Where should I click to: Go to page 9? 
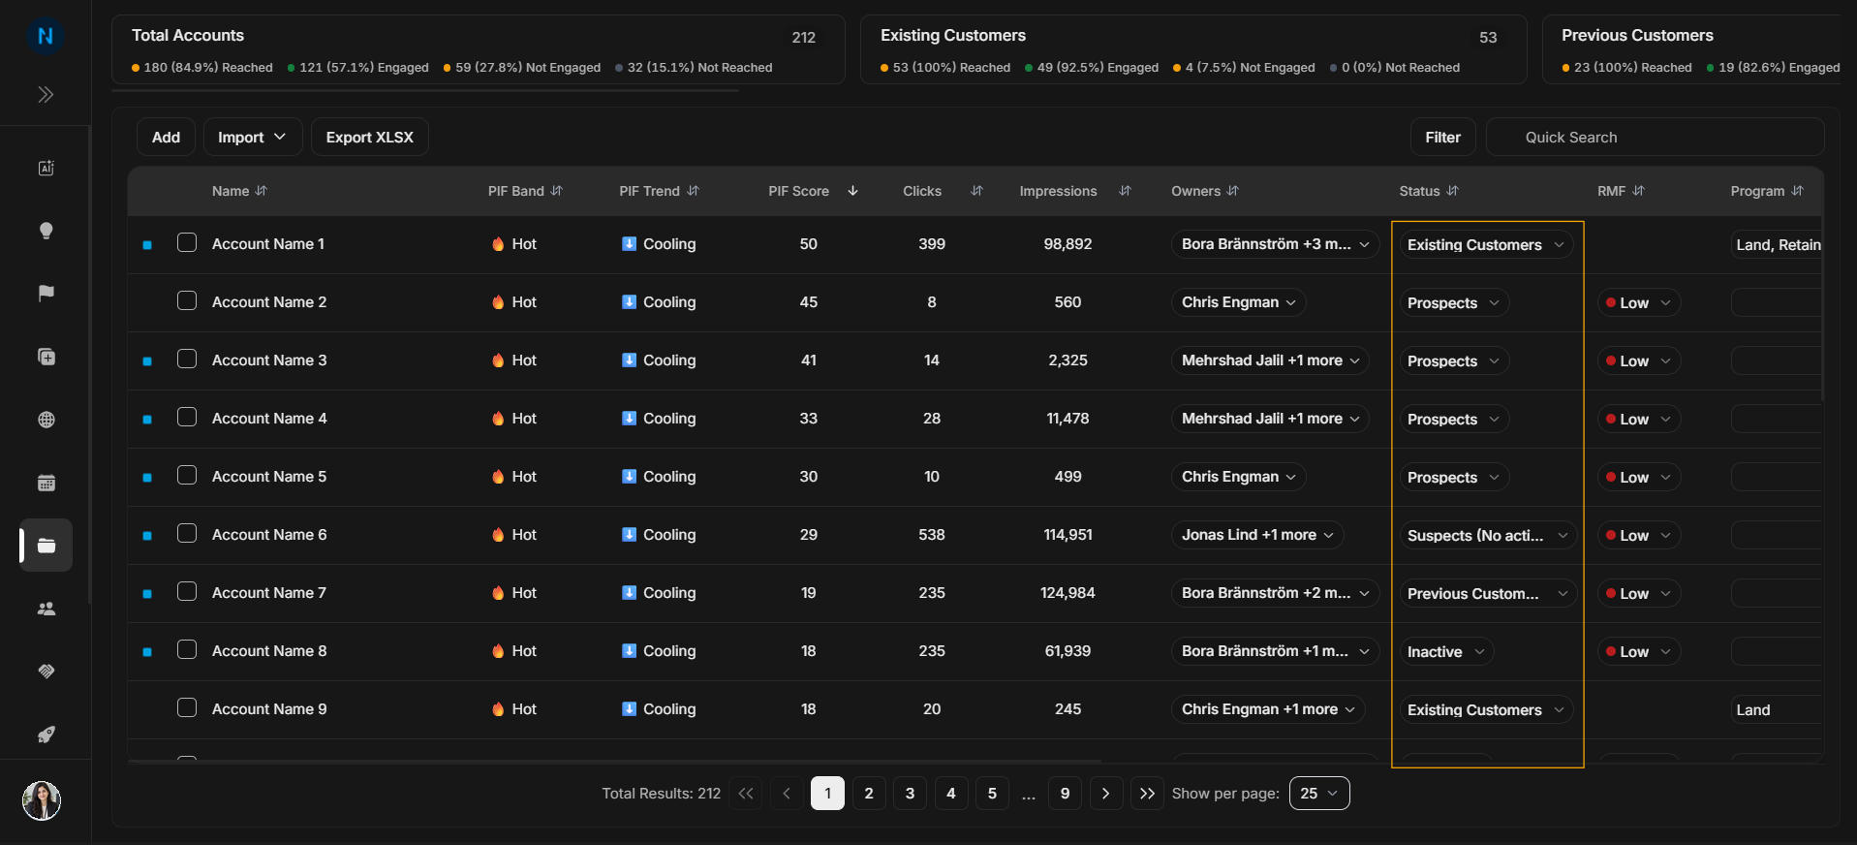click(1065, 794)
